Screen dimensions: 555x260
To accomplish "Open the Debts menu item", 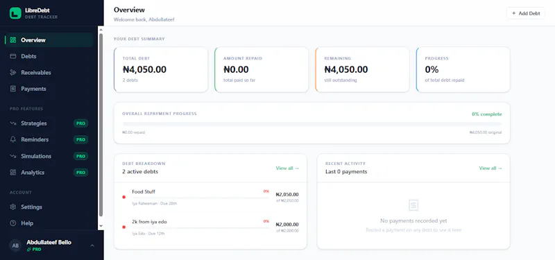I will 49,56.
